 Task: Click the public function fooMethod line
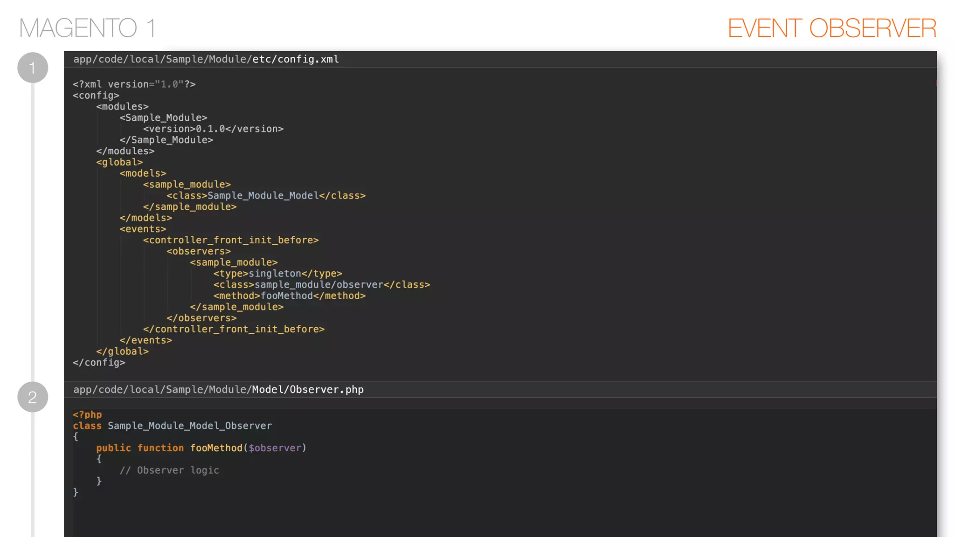click(201, 448)
